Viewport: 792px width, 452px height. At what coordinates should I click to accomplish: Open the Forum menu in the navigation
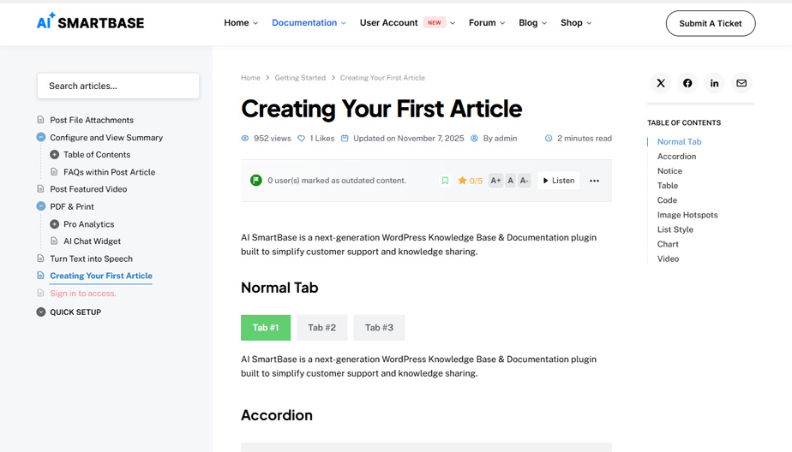[x=486, y=23]
